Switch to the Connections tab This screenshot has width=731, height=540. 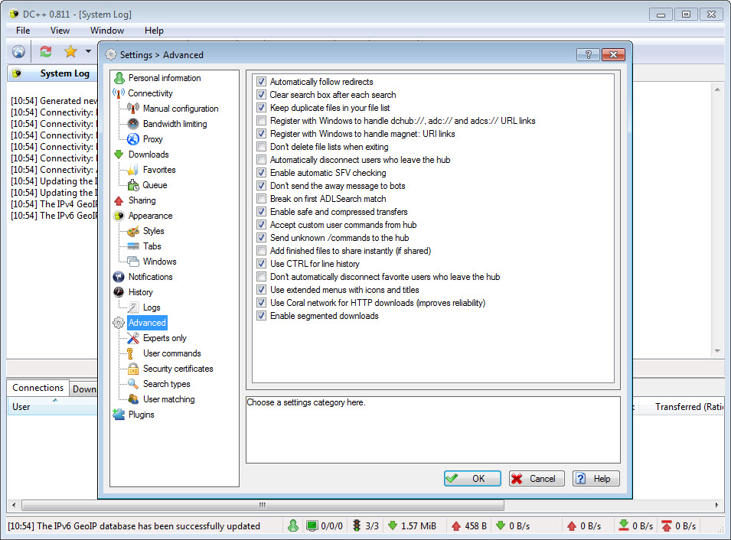[x=38, y=388]
